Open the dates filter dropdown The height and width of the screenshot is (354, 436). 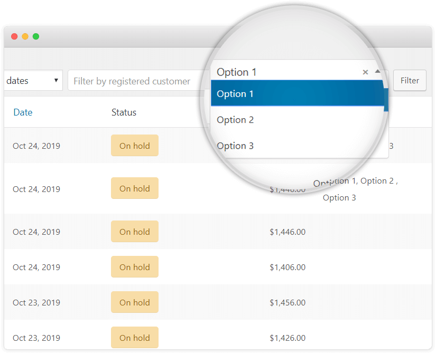click(33, 81)
